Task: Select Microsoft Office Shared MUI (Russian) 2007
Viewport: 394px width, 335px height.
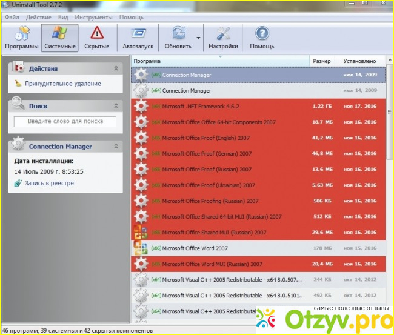Action: click(258, 233)
